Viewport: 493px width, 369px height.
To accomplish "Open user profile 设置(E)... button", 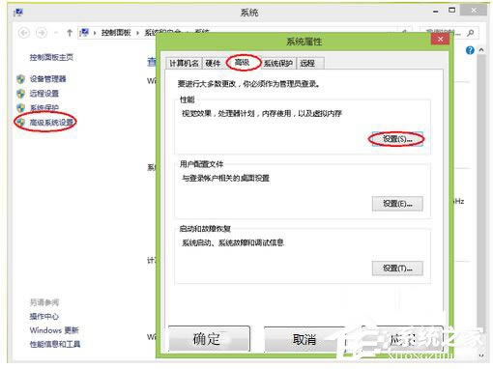I will (x=397, y=204).
